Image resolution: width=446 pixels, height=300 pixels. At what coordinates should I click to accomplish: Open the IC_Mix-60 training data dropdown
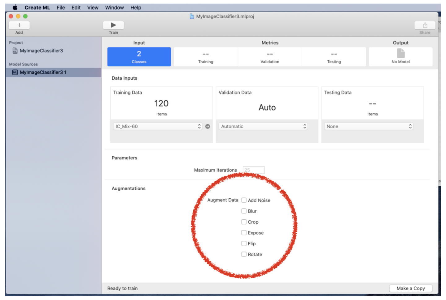[157, 126]
